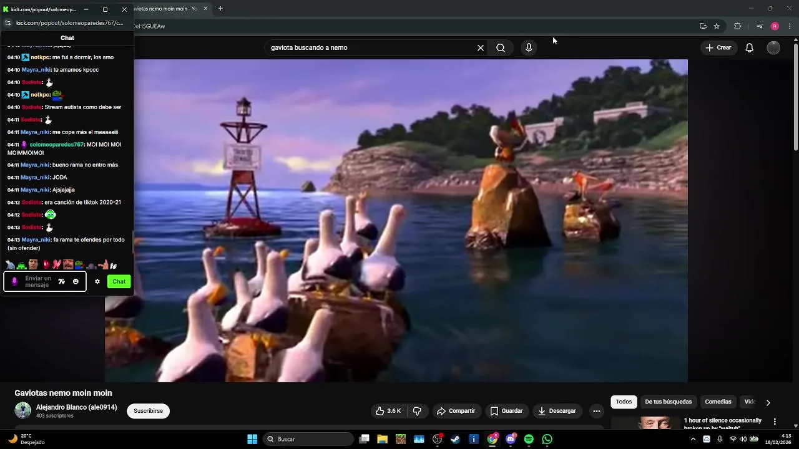Viewport: 799px width, 449px height.
Task: Send message with green Chat button
Action: [x=119, y=282]
